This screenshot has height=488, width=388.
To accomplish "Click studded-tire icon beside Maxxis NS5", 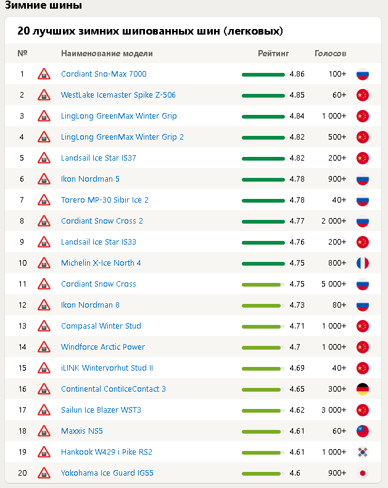I will 44,431.
